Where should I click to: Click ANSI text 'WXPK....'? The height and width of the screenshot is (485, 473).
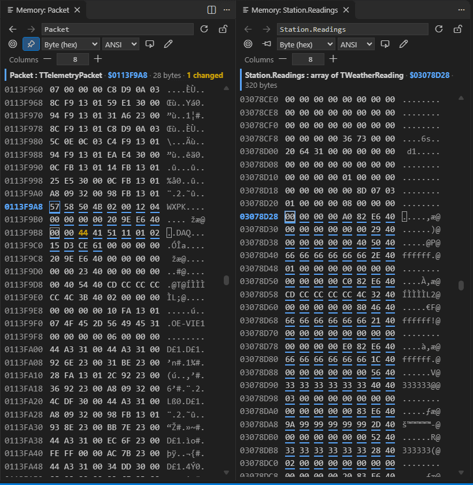185,207
